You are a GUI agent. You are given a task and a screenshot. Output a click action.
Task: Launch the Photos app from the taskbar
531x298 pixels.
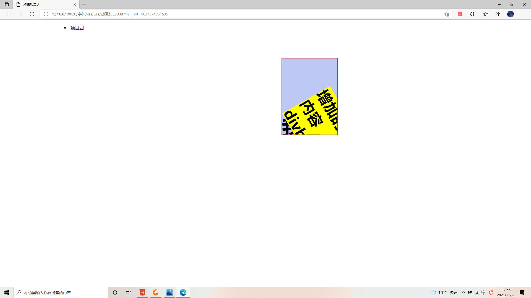pos(169,292)
